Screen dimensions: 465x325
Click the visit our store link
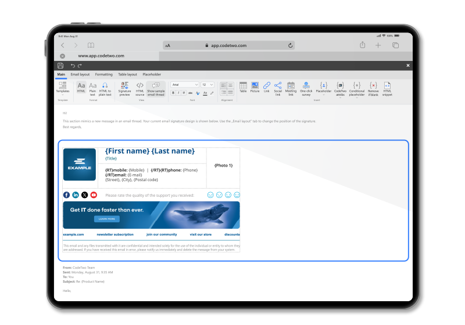coord(201,234)
